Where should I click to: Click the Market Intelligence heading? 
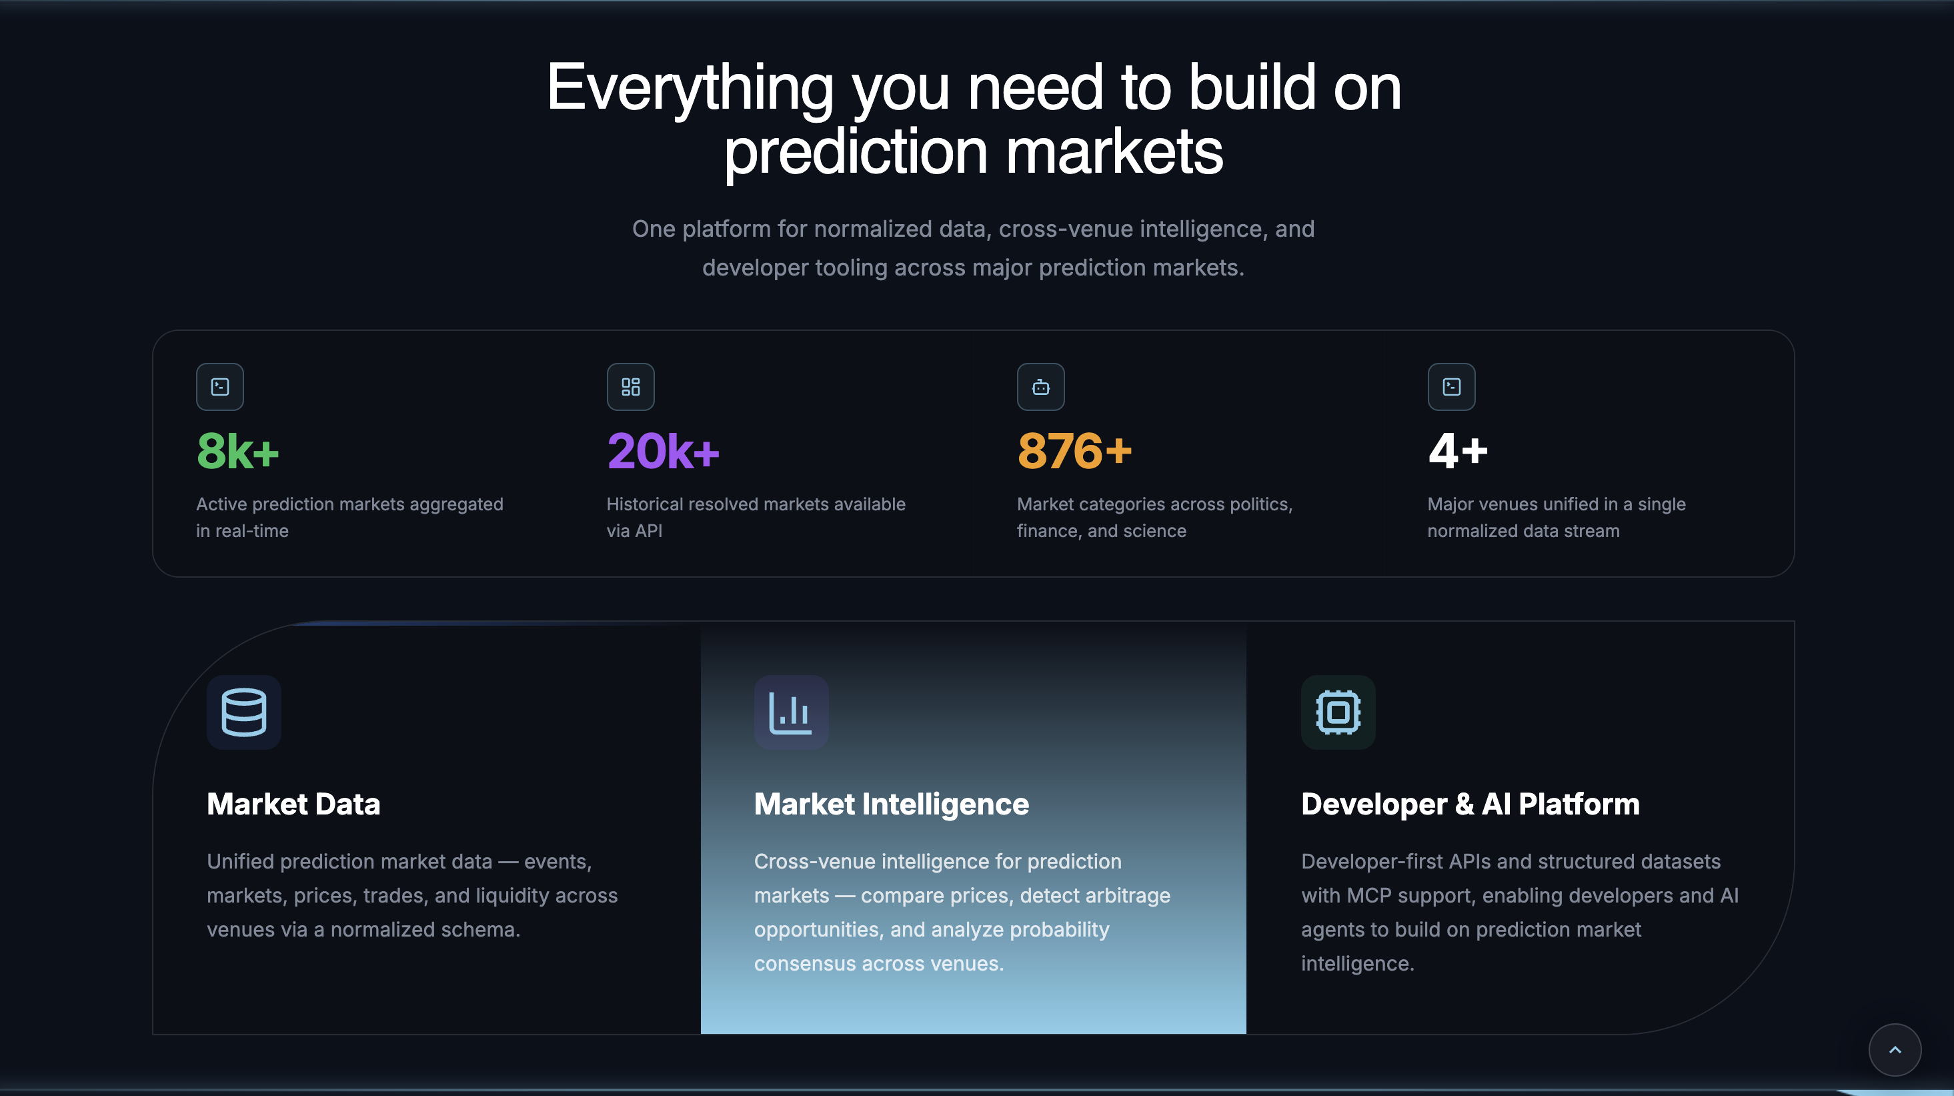891,804
